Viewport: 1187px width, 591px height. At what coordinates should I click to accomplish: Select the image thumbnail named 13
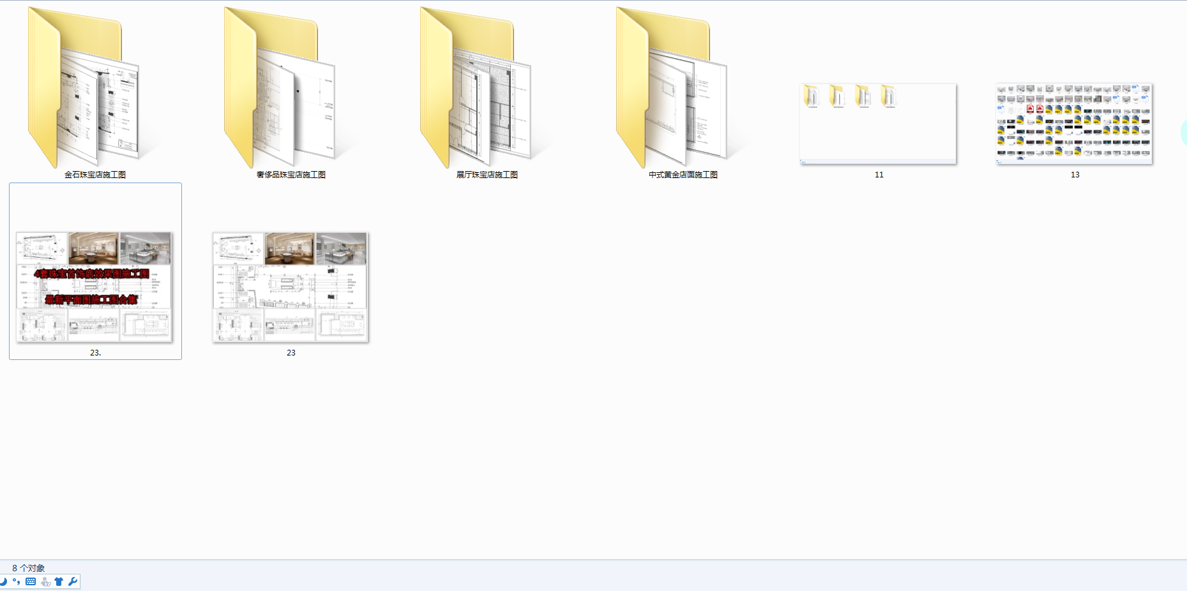click(x=1074, y=124)
